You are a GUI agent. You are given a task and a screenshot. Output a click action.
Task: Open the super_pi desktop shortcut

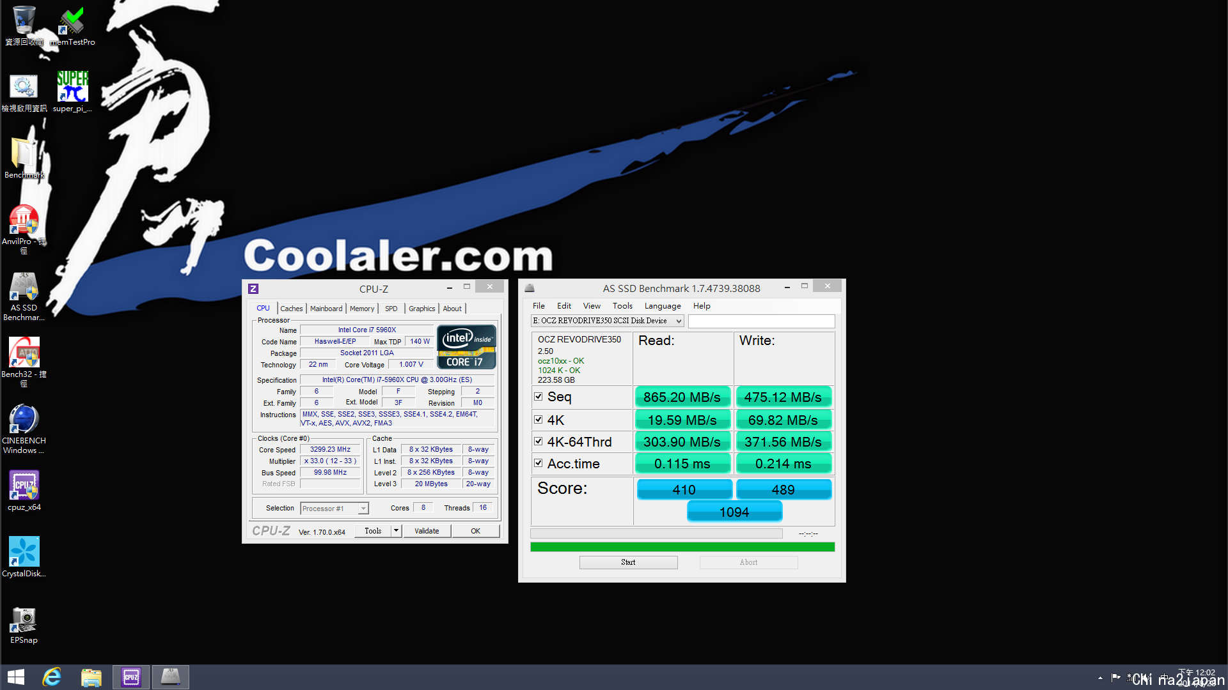(x=72, y=92)
